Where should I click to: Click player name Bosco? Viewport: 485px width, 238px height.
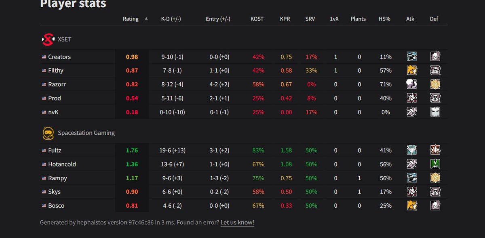(56, 206)
